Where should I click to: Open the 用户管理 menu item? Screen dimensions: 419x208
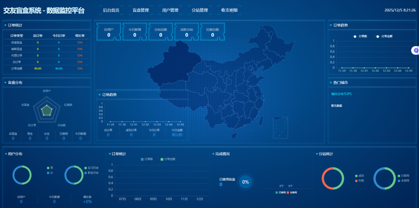[170, 10]
